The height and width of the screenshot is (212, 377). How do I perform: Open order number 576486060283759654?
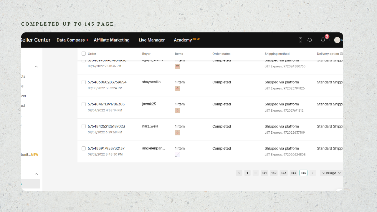(x=107, y=82)
